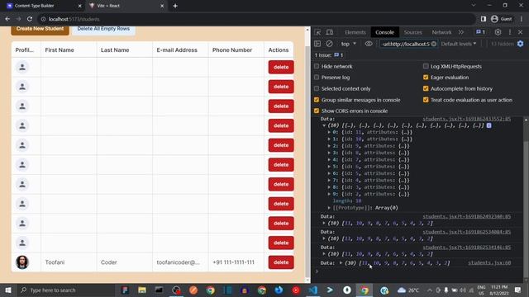529x297 pixels.
Task: Click the first empty row's profile avatar
Action: click(22, 67)
